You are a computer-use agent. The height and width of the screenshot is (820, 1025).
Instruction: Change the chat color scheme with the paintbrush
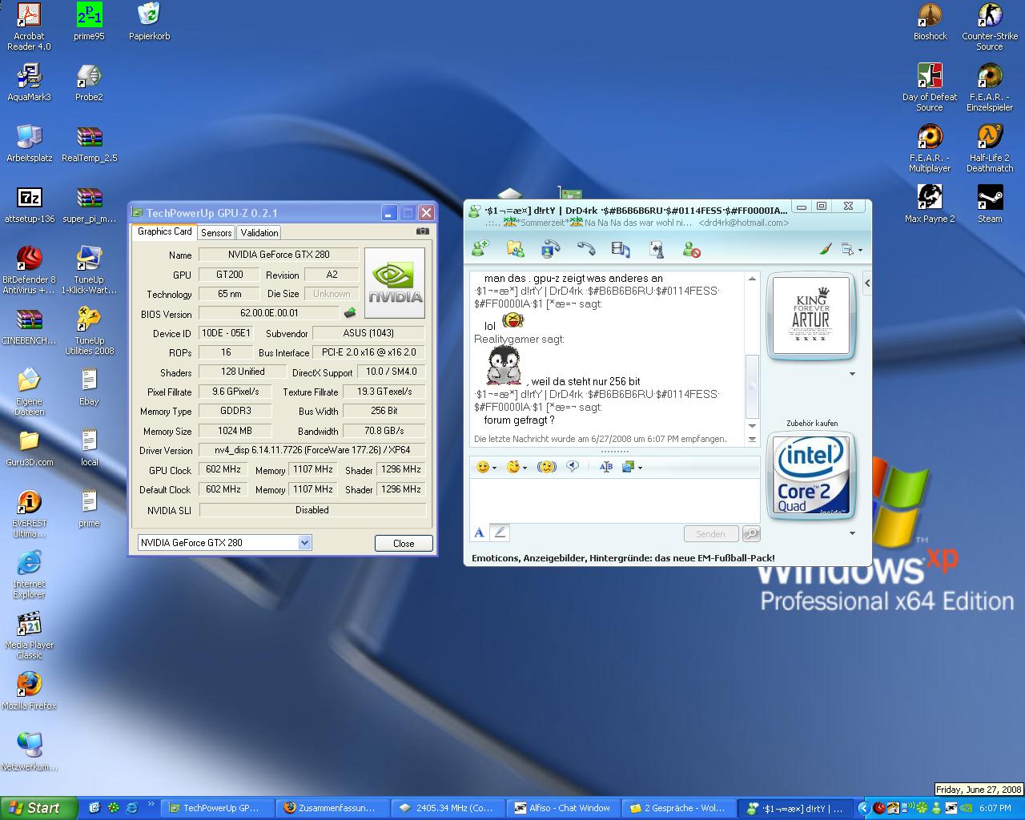click(x=826, y=249)
